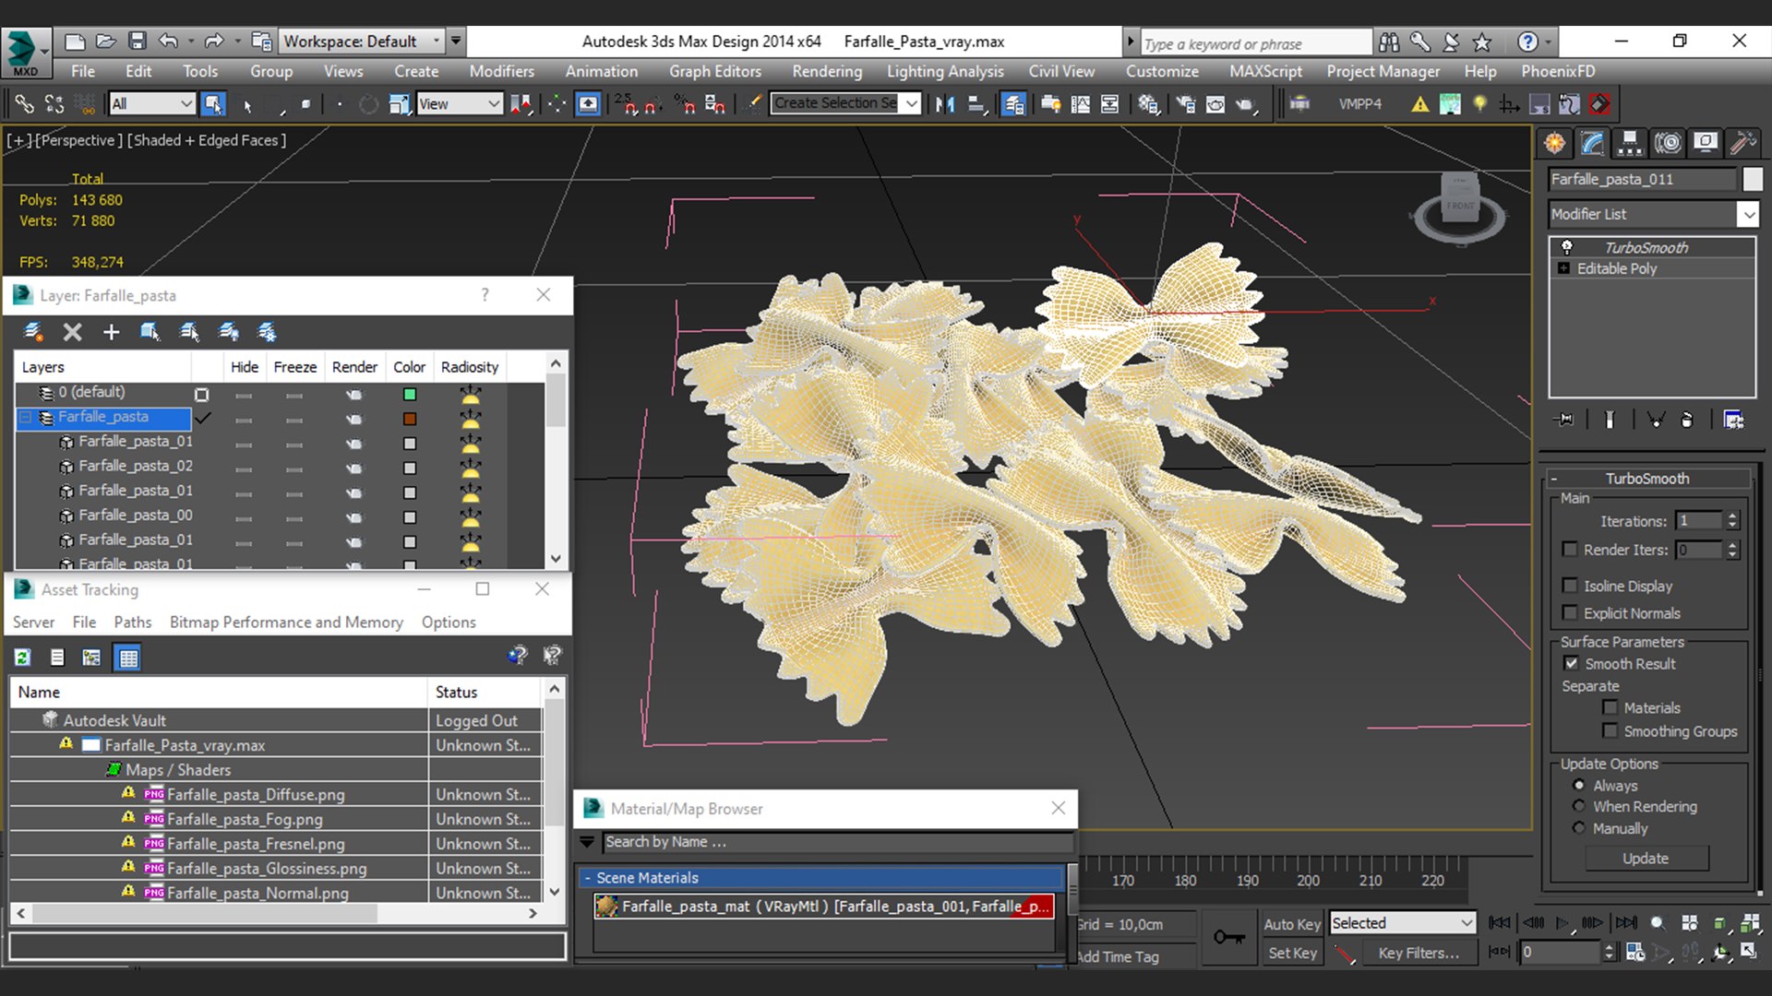
Task: Click Delete layer X icon in Layer dialog
Action: click(x=72, y=332)
